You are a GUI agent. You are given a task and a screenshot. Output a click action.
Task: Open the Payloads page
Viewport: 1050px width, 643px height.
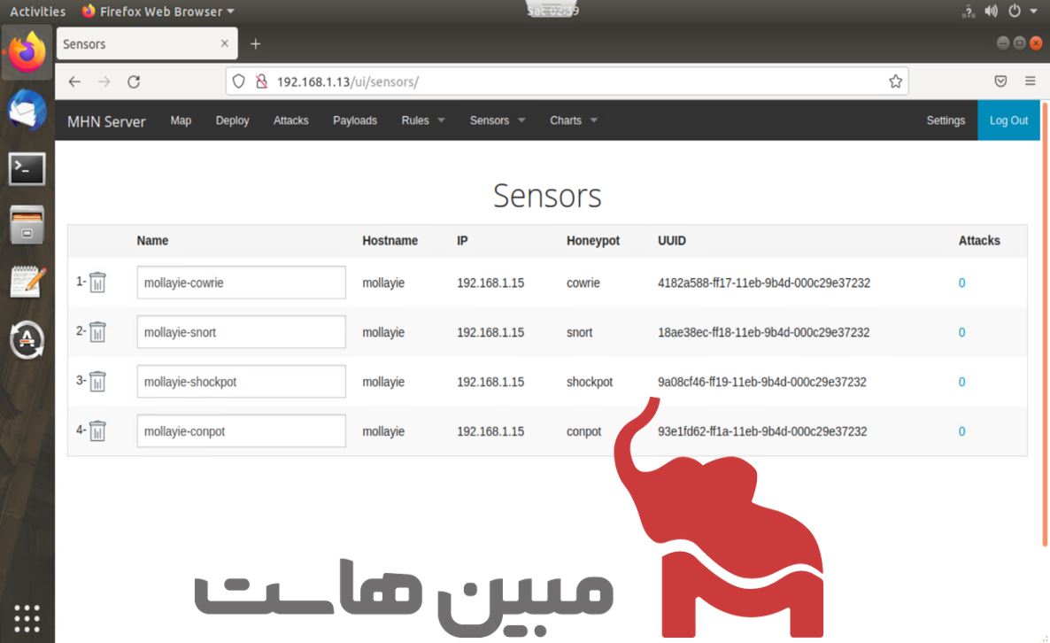(x=355, y=120)
